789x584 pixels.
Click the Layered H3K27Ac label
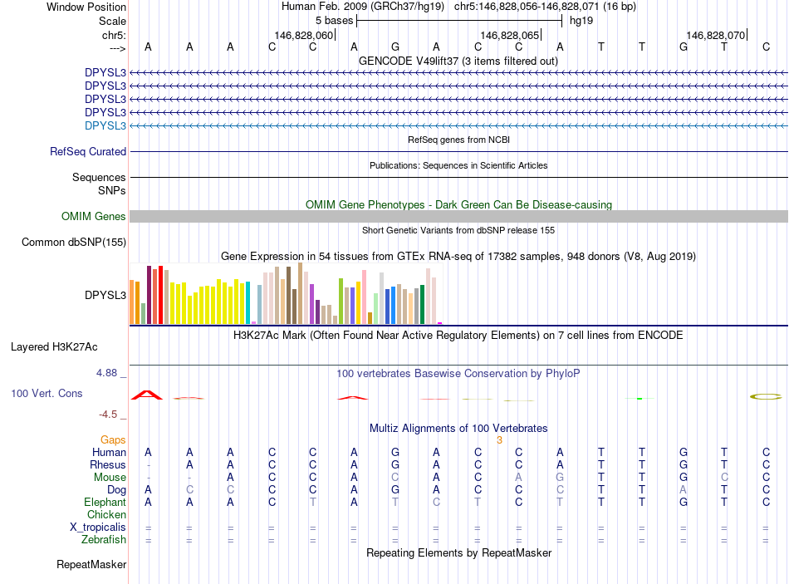54,347
